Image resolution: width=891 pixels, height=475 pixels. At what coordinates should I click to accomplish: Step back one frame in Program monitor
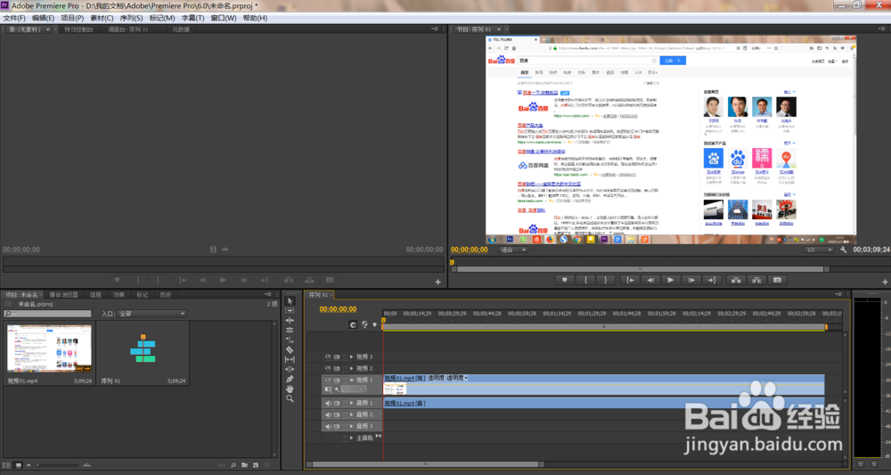650,280
